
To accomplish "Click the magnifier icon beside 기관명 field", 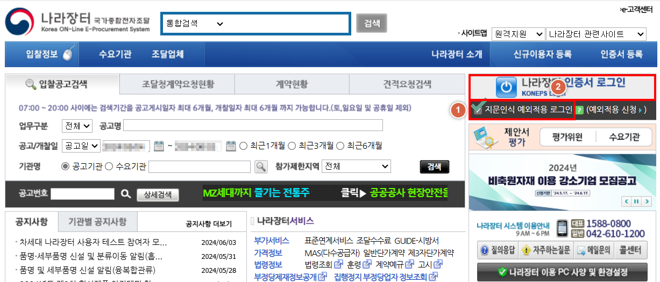I will [261, 167].
